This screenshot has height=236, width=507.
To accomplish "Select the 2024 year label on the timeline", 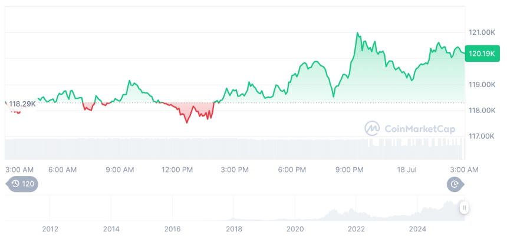I will pos(417,228).
